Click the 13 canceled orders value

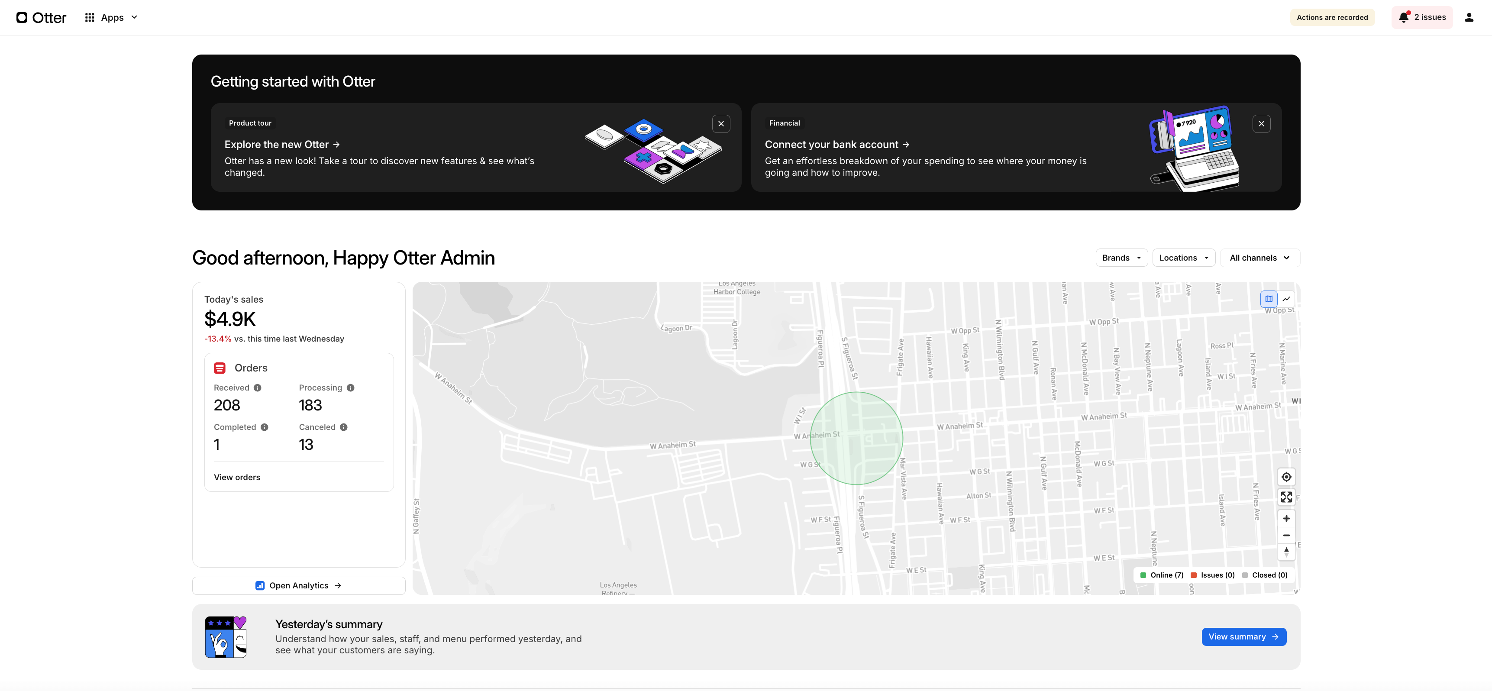(x=306, y=445)
